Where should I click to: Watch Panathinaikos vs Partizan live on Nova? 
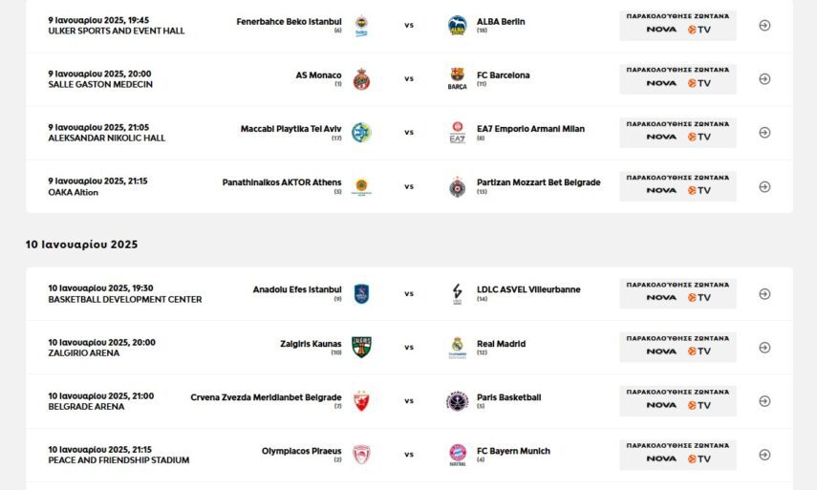click(677, 186)
